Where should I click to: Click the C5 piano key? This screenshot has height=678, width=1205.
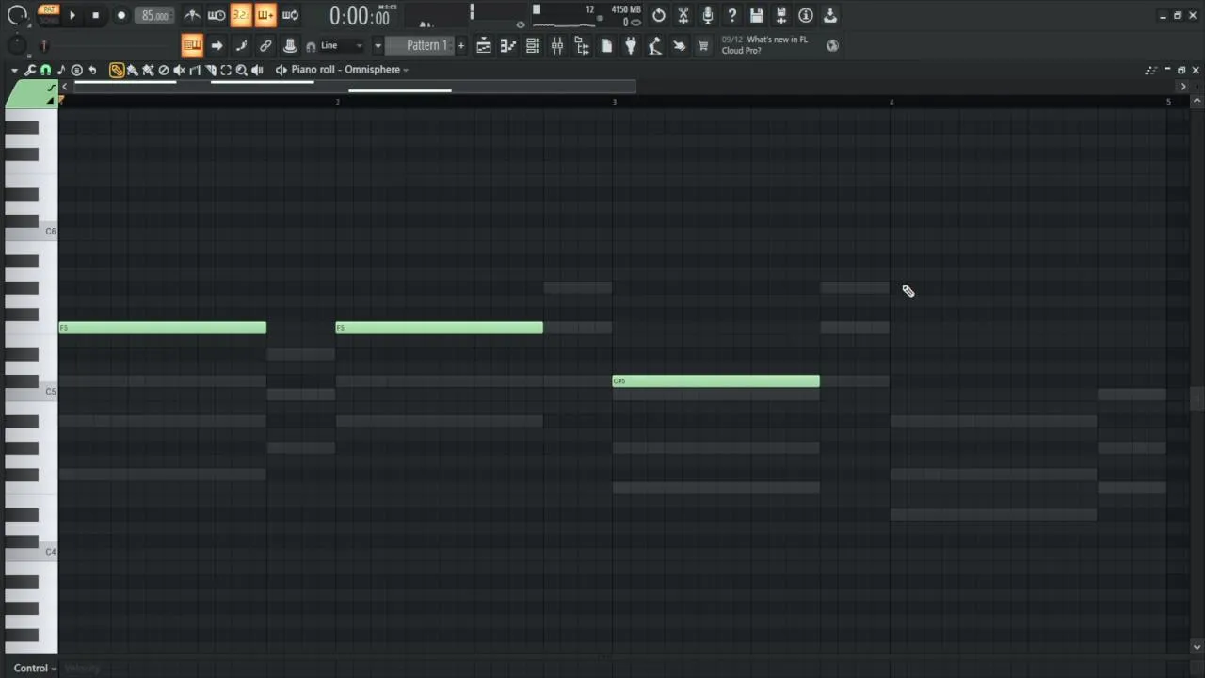31,392
